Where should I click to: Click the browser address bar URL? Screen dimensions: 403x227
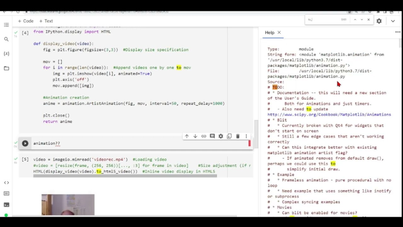pos(99,12)
